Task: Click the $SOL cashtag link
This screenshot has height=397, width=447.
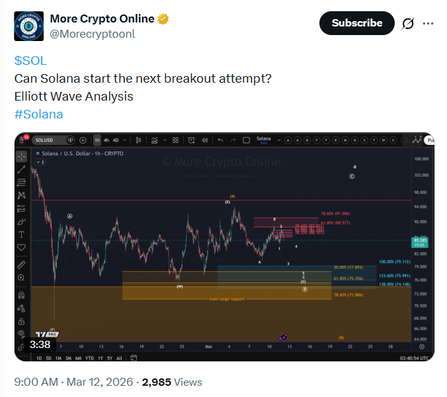Action: [30, 61]
